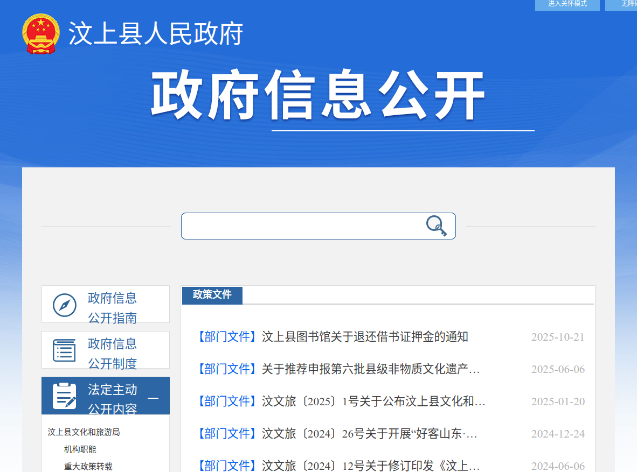
Task: Click the national emblem logo
Action: 41,34
